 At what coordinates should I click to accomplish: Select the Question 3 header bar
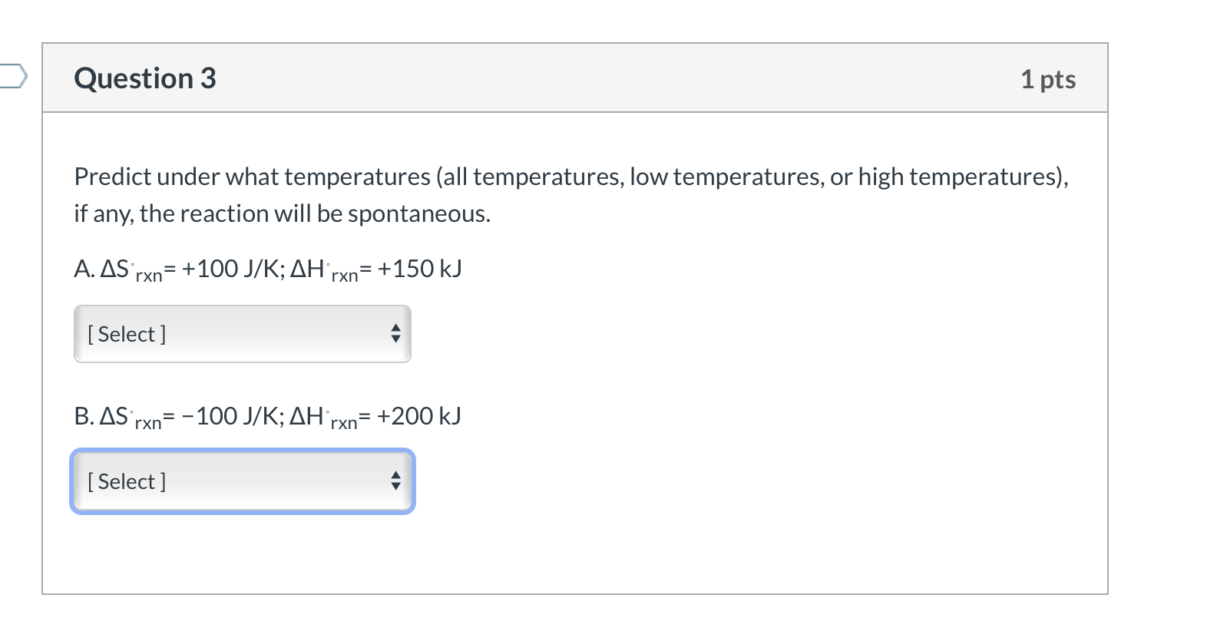[574, 78]
